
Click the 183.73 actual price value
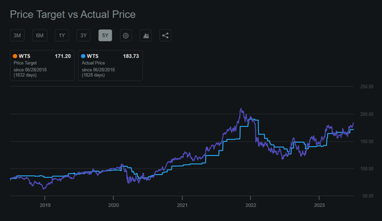point(131,56)
